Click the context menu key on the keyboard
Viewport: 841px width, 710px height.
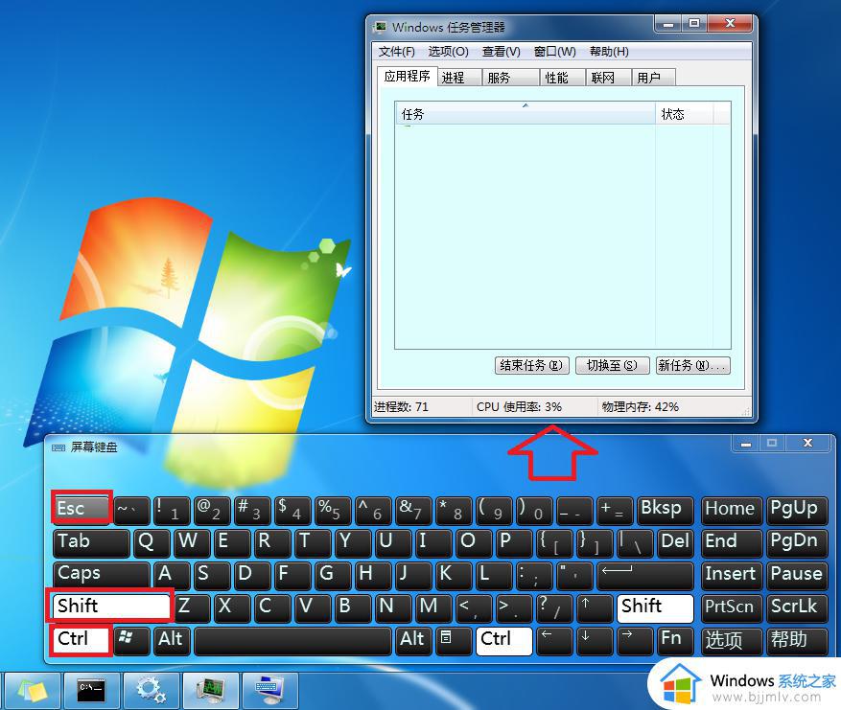454,641
